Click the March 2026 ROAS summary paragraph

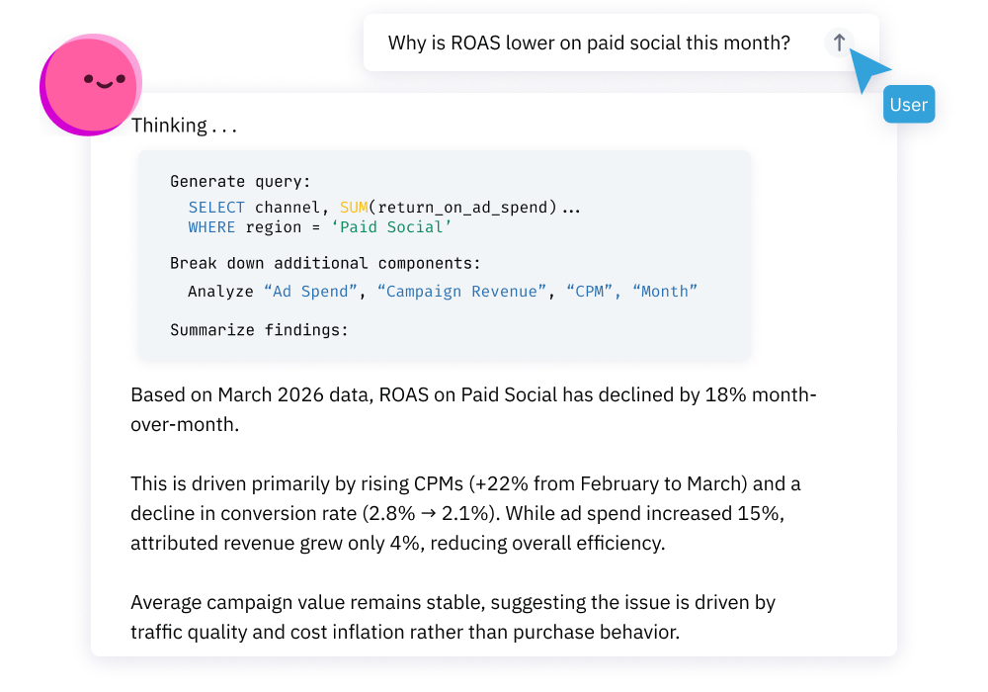pyautogui.click(x=473, y=409)
